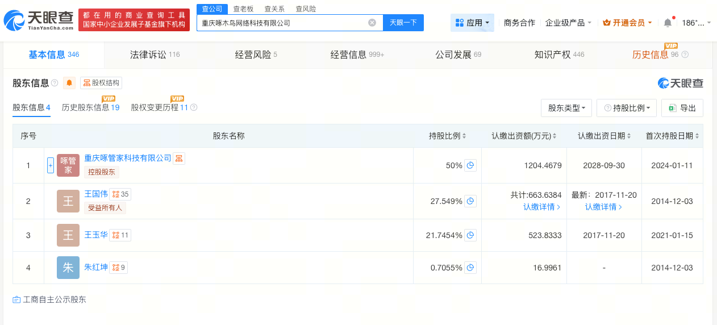This screenshot has height=325, width=717.
Task: Click help icon next to 股东信息 heading
Action: (55, 83)
